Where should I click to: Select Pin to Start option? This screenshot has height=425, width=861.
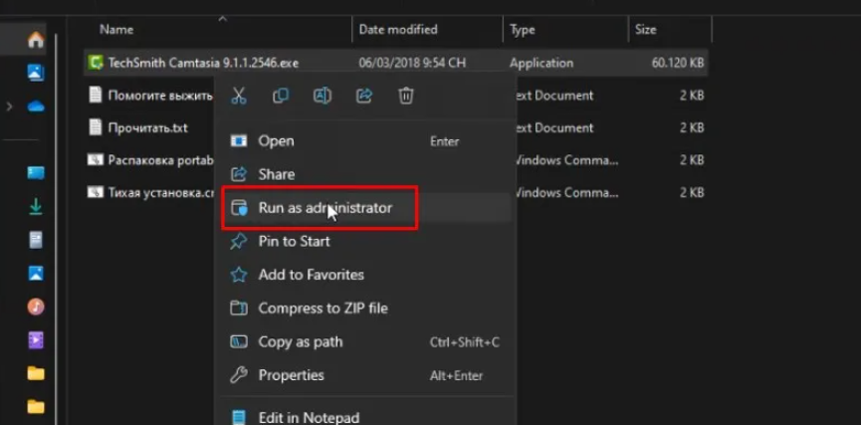pyautogui.click(x=294, y=241)
